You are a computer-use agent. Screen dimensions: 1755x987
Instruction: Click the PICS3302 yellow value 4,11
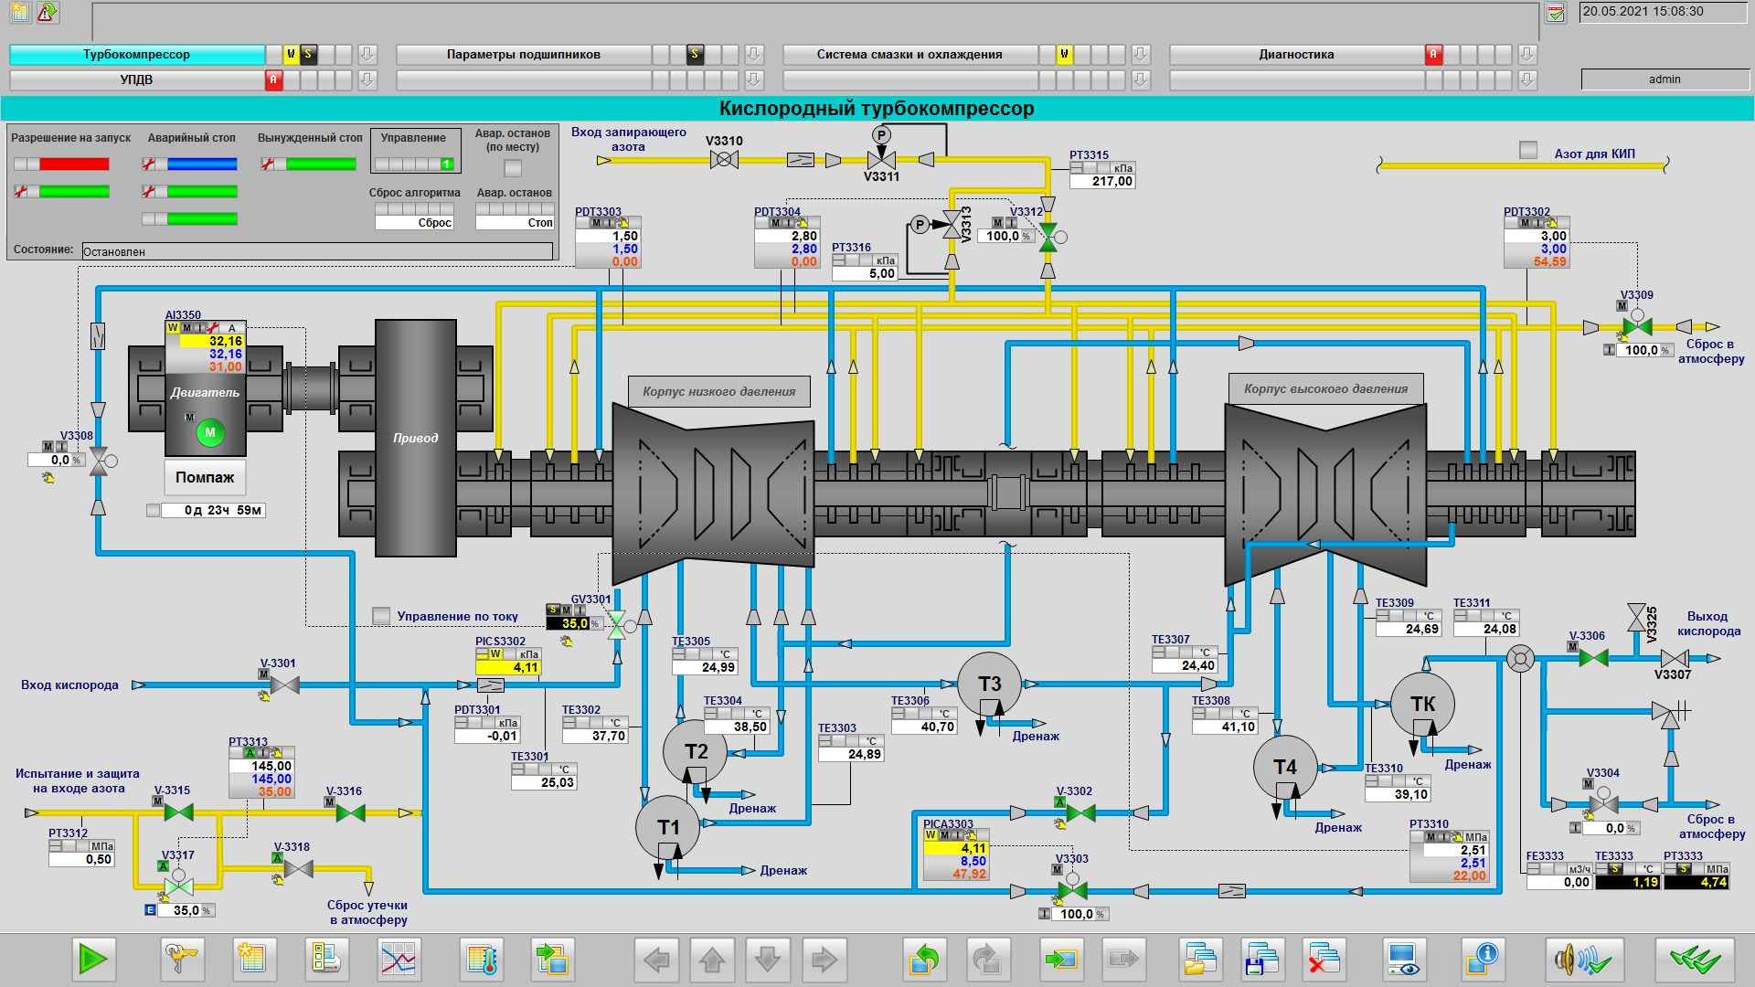(508, 667)
